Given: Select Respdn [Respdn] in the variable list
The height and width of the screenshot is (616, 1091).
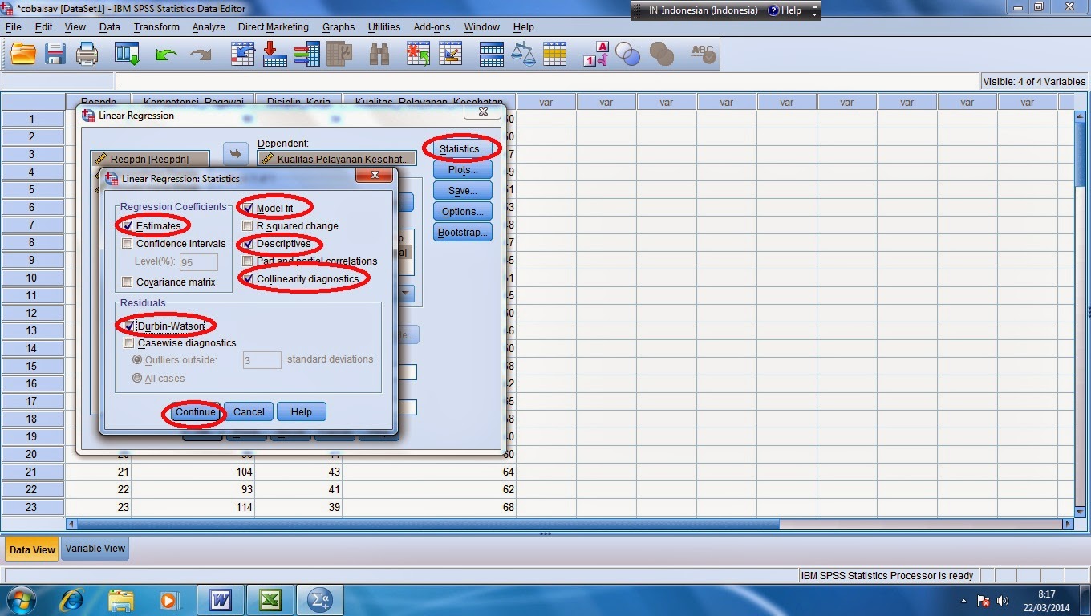Looking at the screenshot, I should pyautogui.click(x=150, y=160).
